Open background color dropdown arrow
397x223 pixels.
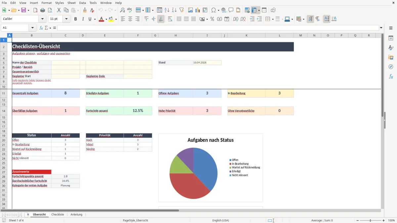pyautogui.click(x=116, y=19)
